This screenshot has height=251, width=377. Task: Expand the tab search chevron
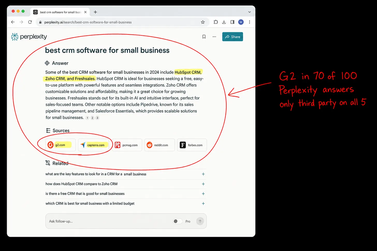tap(249, 12)
